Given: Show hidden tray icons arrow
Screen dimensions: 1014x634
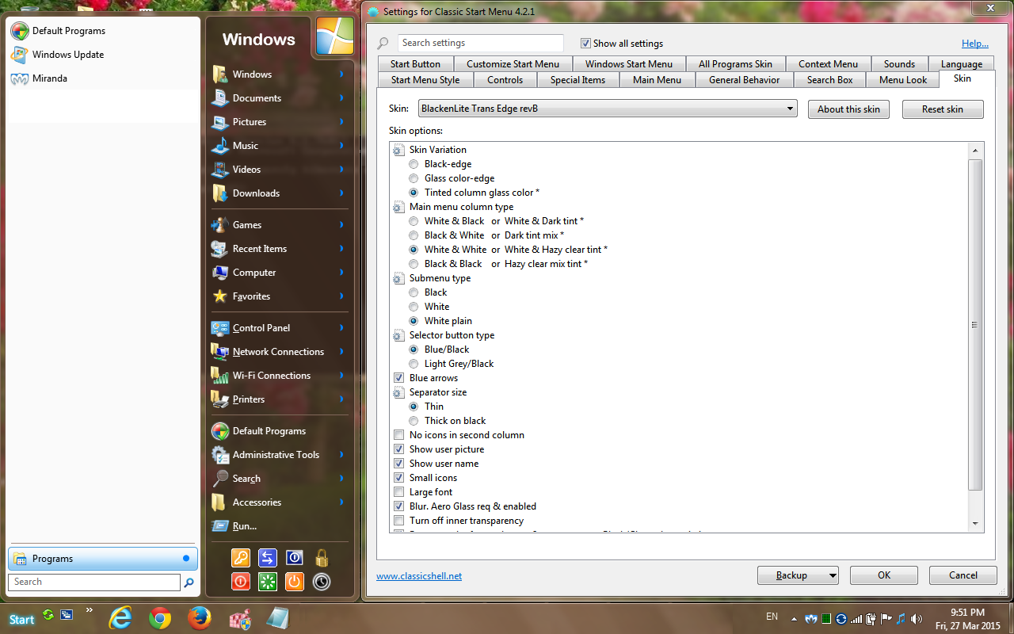Looking at the screenshot, I should [x=794, y=619].
